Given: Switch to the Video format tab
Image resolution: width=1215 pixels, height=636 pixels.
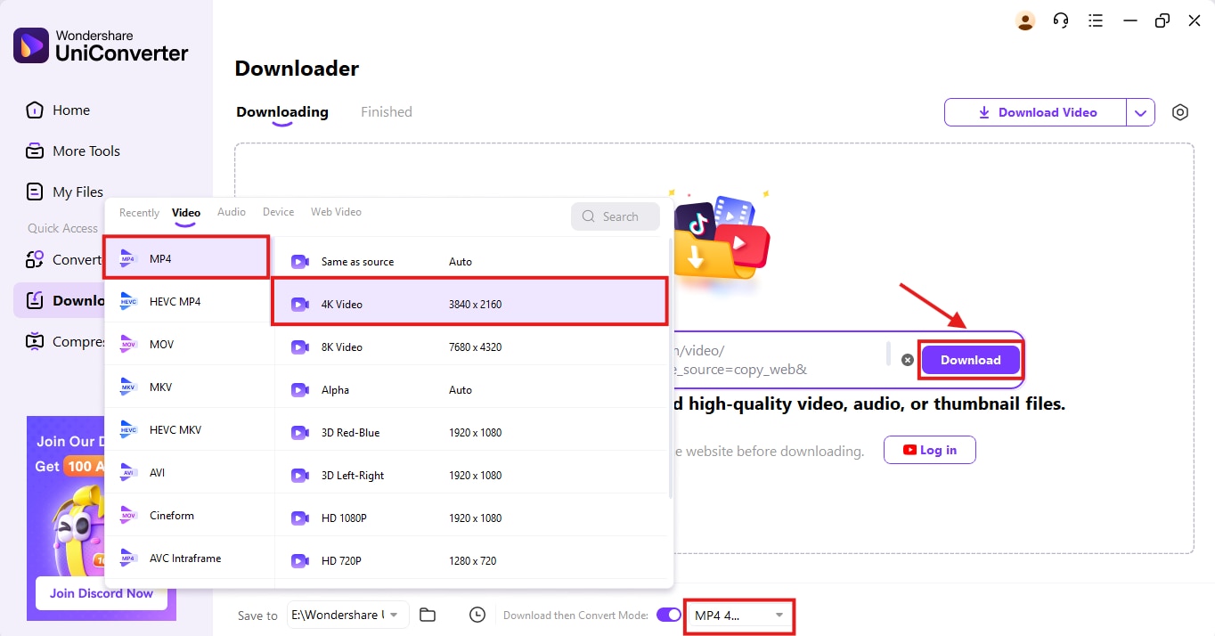Looking at the screenshot, I should tap(186, 213).
